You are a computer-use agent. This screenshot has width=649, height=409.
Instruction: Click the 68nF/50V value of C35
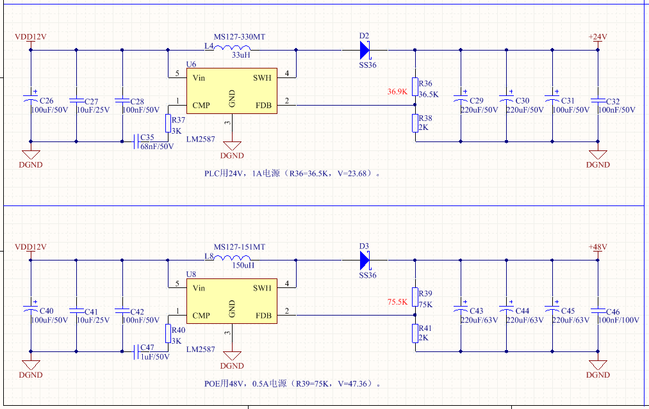157,147
